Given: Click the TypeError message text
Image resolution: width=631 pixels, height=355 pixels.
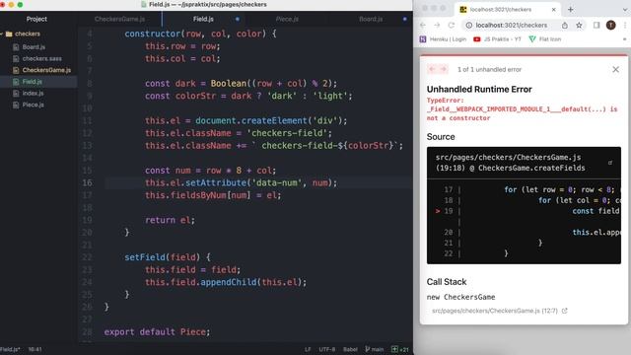Looking at the screenshot, I should coord(522,109).
